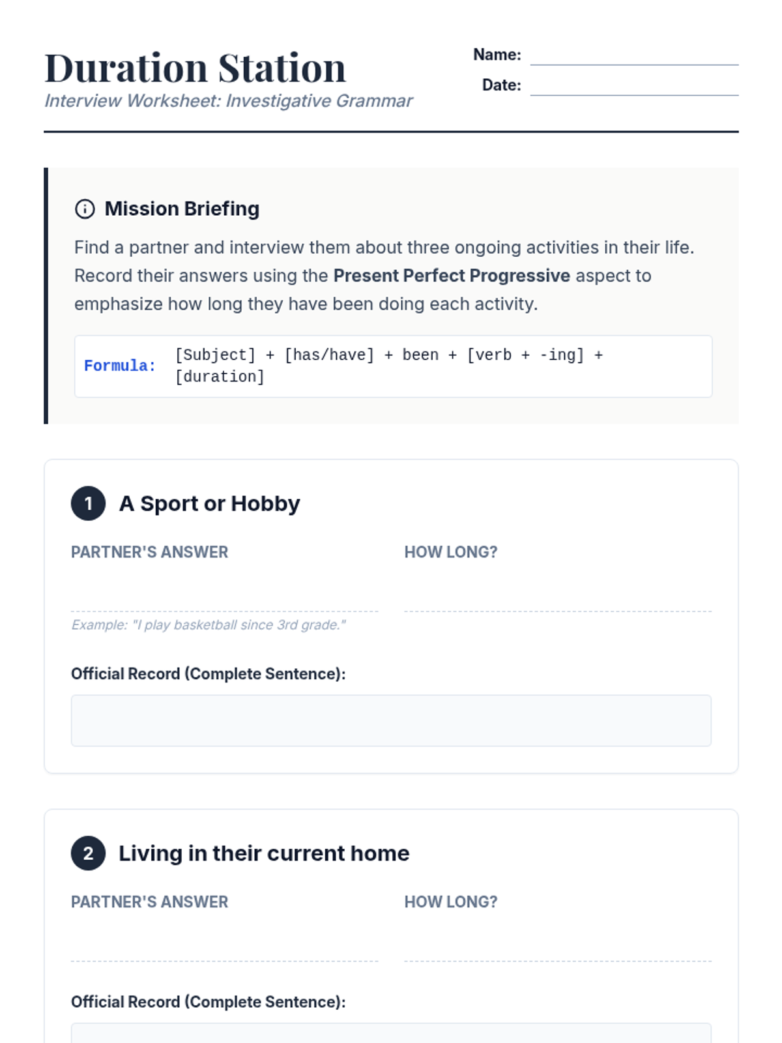The height and width of the screenshot is (1043, 782).
Task: Click Partner's Answer line under Living in home
Action: (224, 943)
